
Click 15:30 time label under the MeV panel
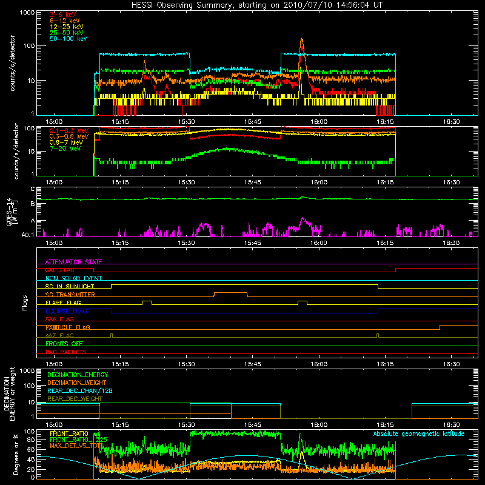(186, 182)
